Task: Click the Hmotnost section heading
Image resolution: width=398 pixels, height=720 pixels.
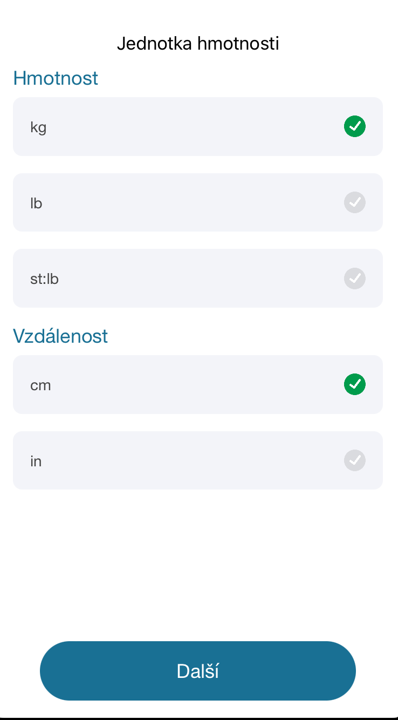Action: [56, 78]
